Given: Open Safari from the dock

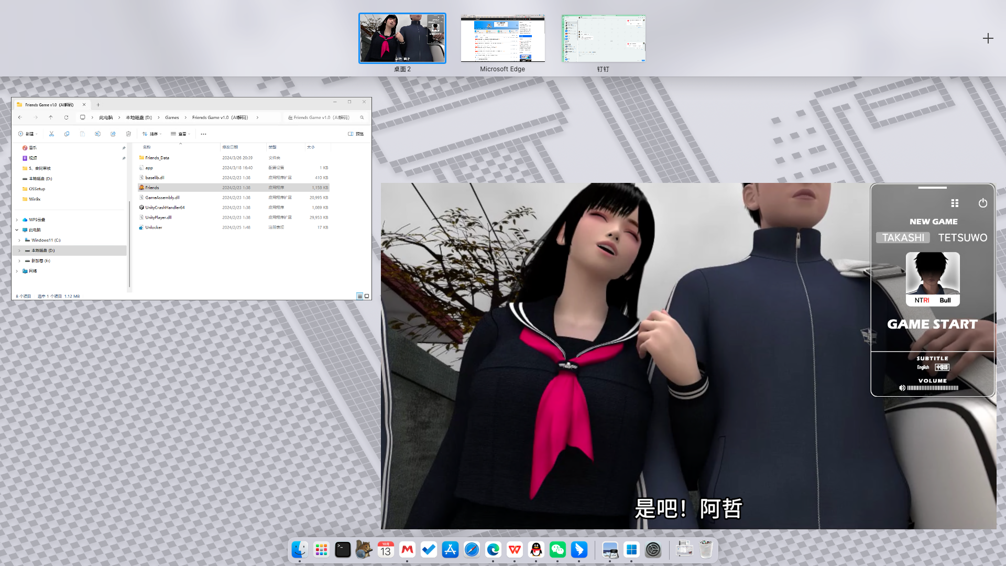Looking at the screenshot, I should [472, 550].
